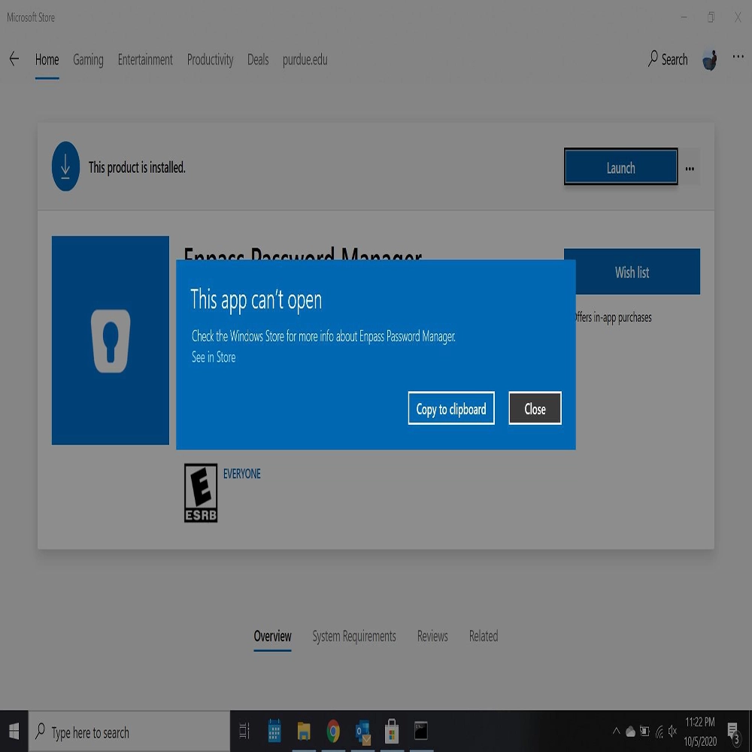Click the Enpass app logo thumbnail
Image resolution: width=752 pixels, height=752 pixels.
tap(111, 340)
